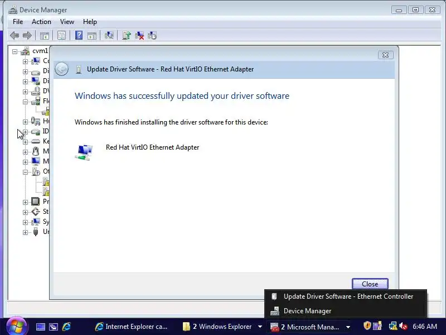
Task: Click the blue question mark Help toolbar icon
Action: tap(79, 35)
